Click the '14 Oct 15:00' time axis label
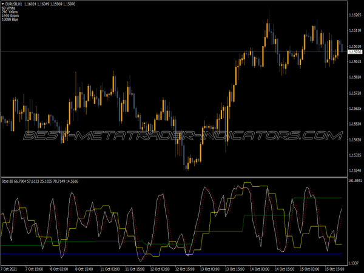This screenshot has width=364, height=273. point(285,269)
